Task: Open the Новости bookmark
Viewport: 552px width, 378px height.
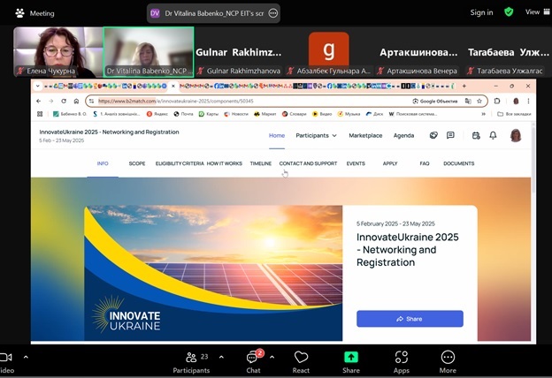Action: (x=236, y=114)
